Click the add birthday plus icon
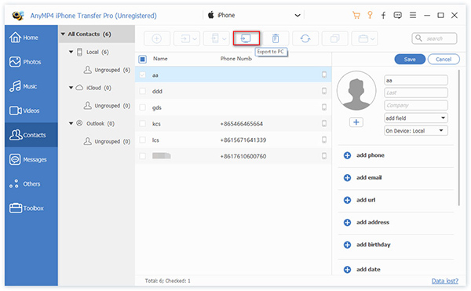The width and height of the screenshot is (471, 291). [x=347, y=245]
